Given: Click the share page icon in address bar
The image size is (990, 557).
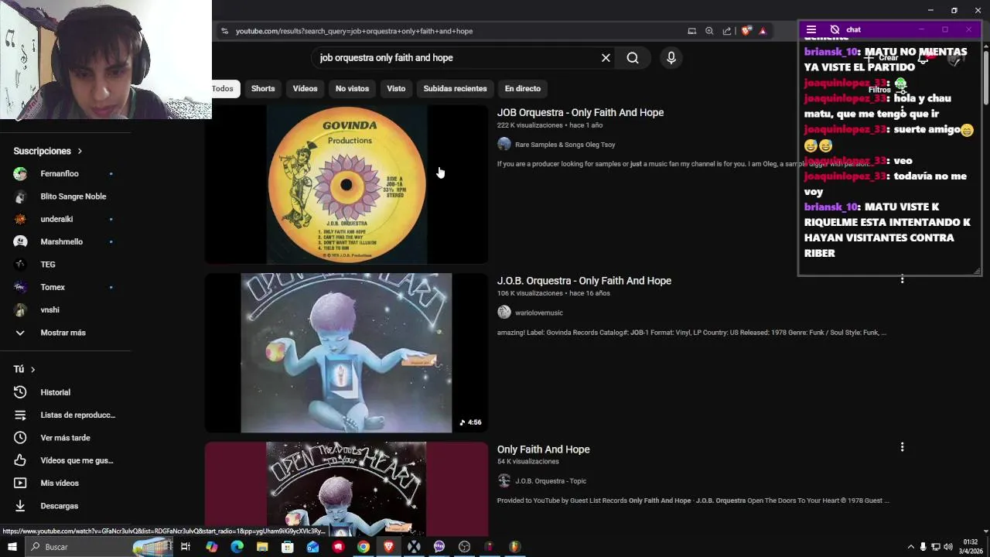Looking at the screenshot, I should click(x=727, y=31).
